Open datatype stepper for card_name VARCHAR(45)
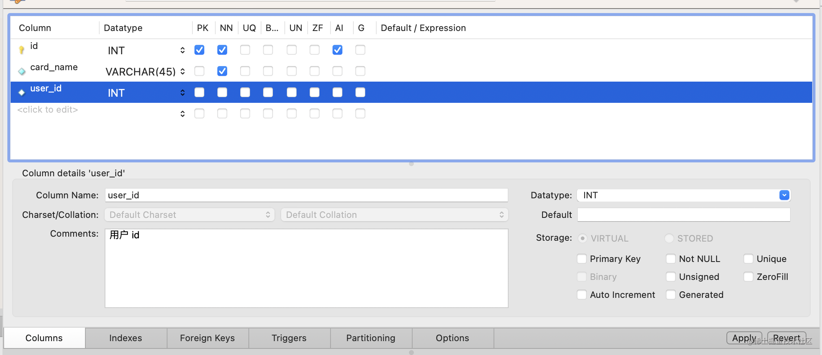Screen dimensions: 822x355 point(182,71)
